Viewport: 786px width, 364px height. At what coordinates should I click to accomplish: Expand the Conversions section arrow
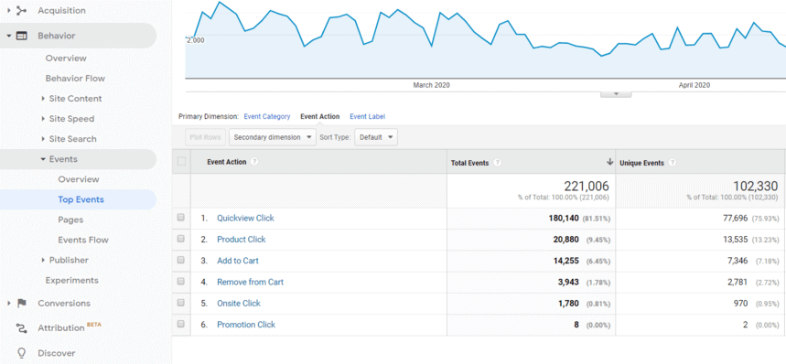[x=9, y=303]
